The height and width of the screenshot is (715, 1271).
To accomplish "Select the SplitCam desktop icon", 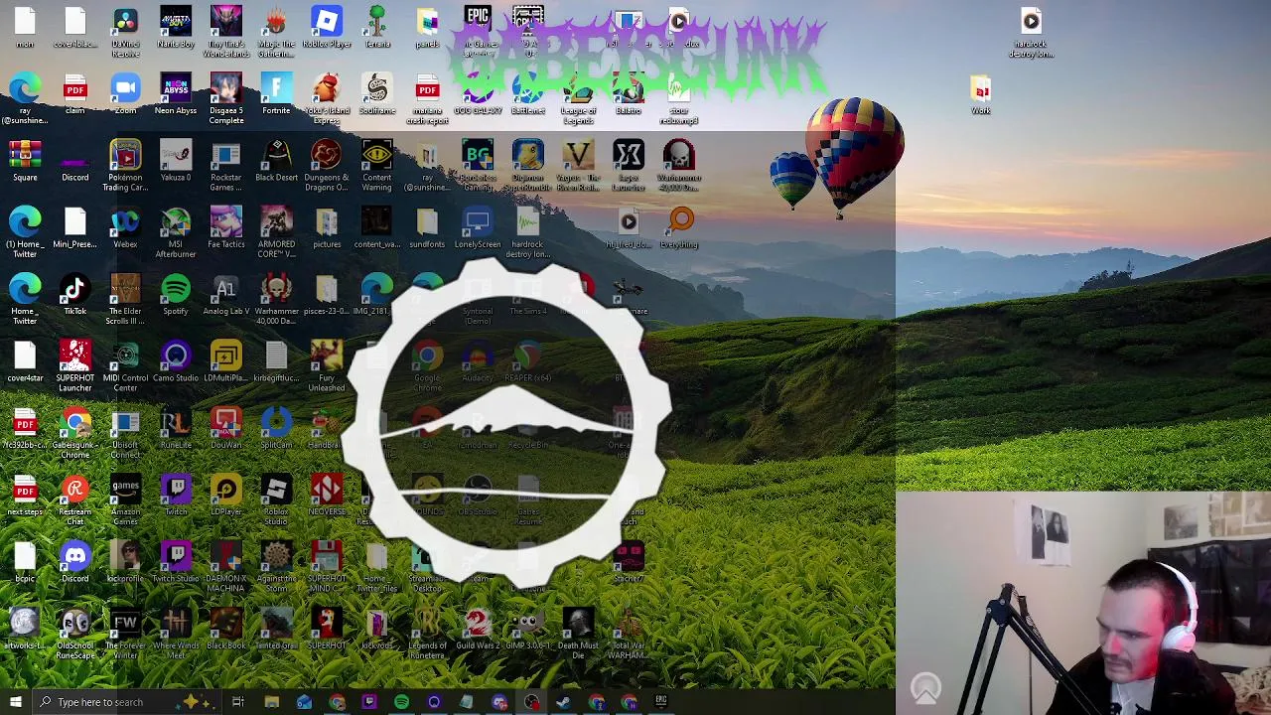I will click(x=276, y=427).
